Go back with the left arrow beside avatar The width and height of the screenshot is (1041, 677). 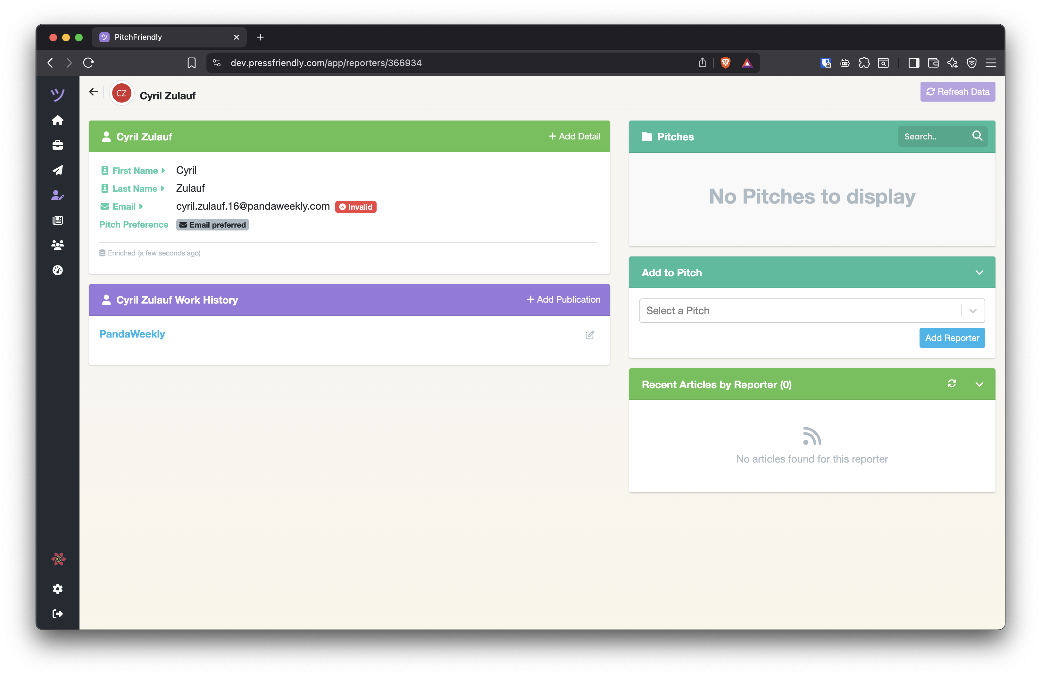coord(93,91)
